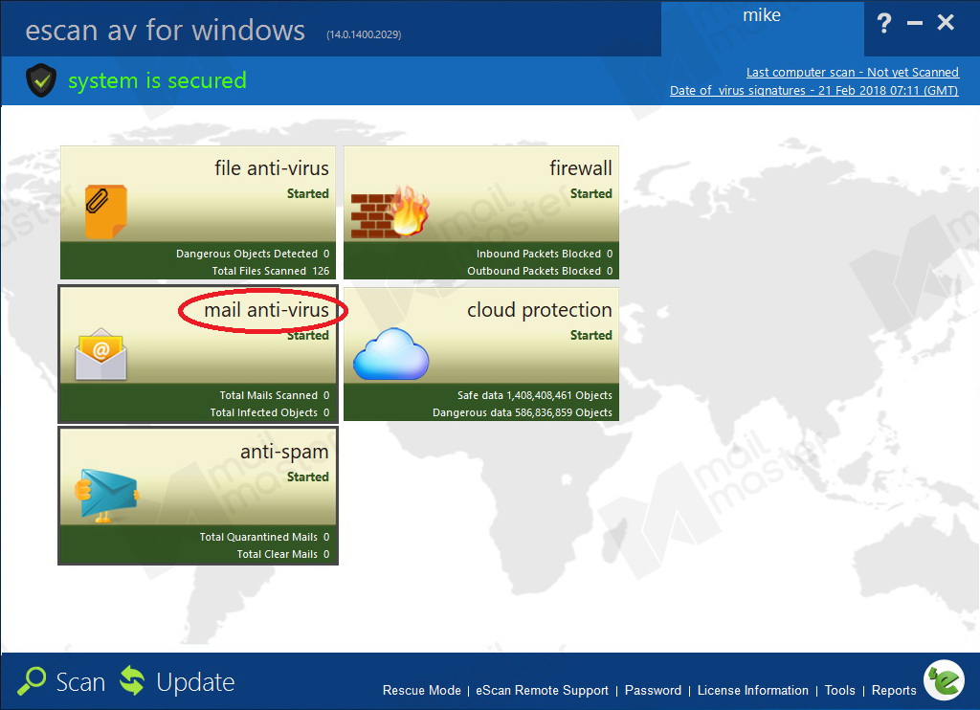Click Safe data 1,408,408,461 Objects text
Image resolution: width=980 pixels, height=710 pixels.
(534, 395)
